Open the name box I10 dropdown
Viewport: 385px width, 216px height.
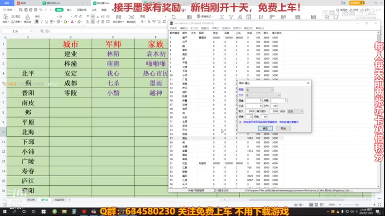tap(30, 31)
